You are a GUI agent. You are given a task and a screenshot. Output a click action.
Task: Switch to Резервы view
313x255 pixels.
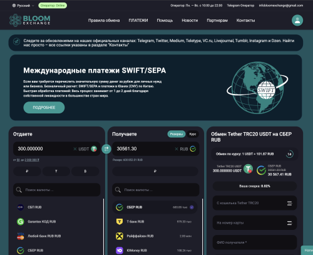pos(177,134)
